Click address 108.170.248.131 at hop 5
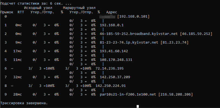This screenshot has width=220, height=108. (116, 60)
